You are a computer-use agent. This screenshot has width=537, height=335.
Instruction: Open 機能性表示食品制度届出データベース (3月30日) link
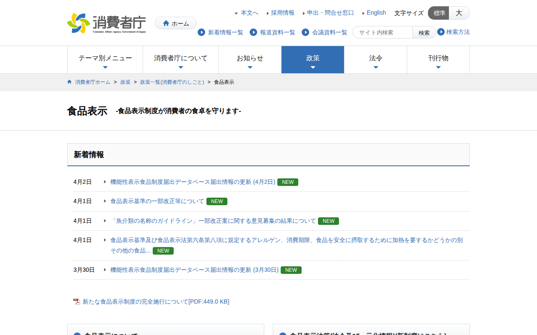[x=194, y=270]
